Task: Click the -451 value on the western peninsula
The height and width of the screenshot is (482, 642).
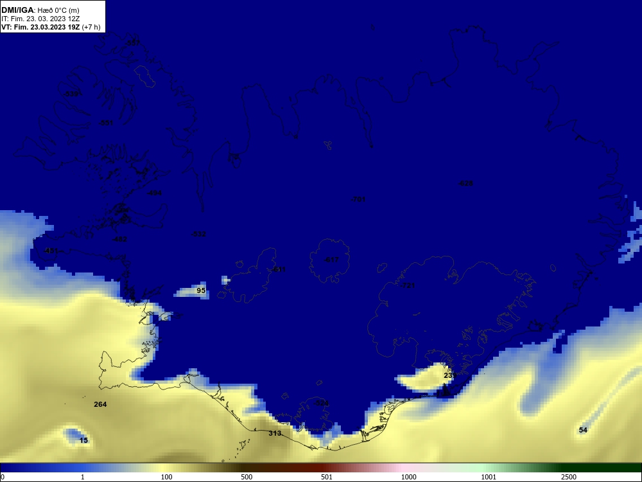Action: (x=51, y=251)
